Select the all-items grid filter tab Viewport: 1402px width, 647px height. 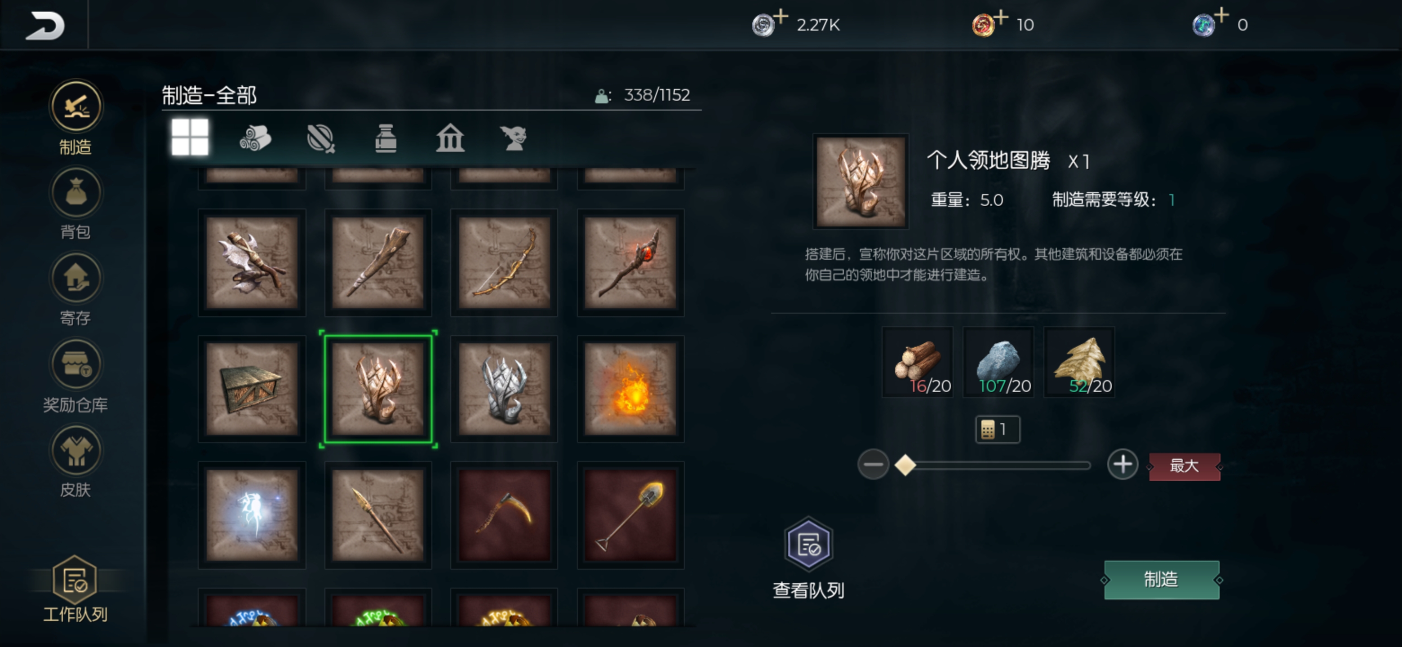(190, 137)
